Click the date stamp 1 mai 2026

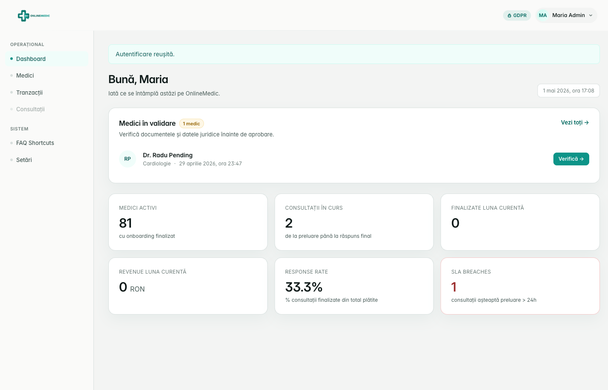568,91
